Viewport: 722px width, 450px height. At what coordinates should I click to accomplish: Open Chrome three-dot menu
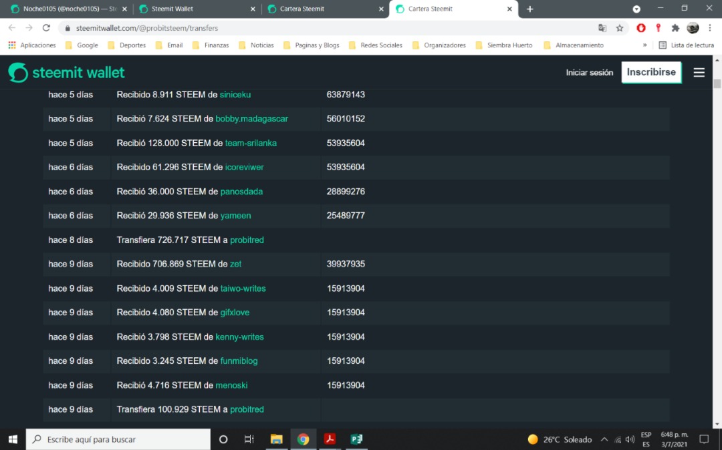click(709, 28)
